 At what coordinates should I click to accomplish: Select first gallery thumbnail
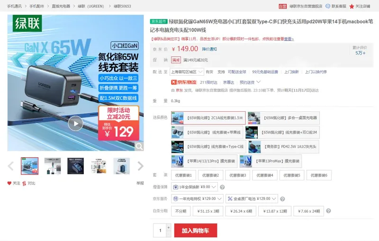click(29, 166)
